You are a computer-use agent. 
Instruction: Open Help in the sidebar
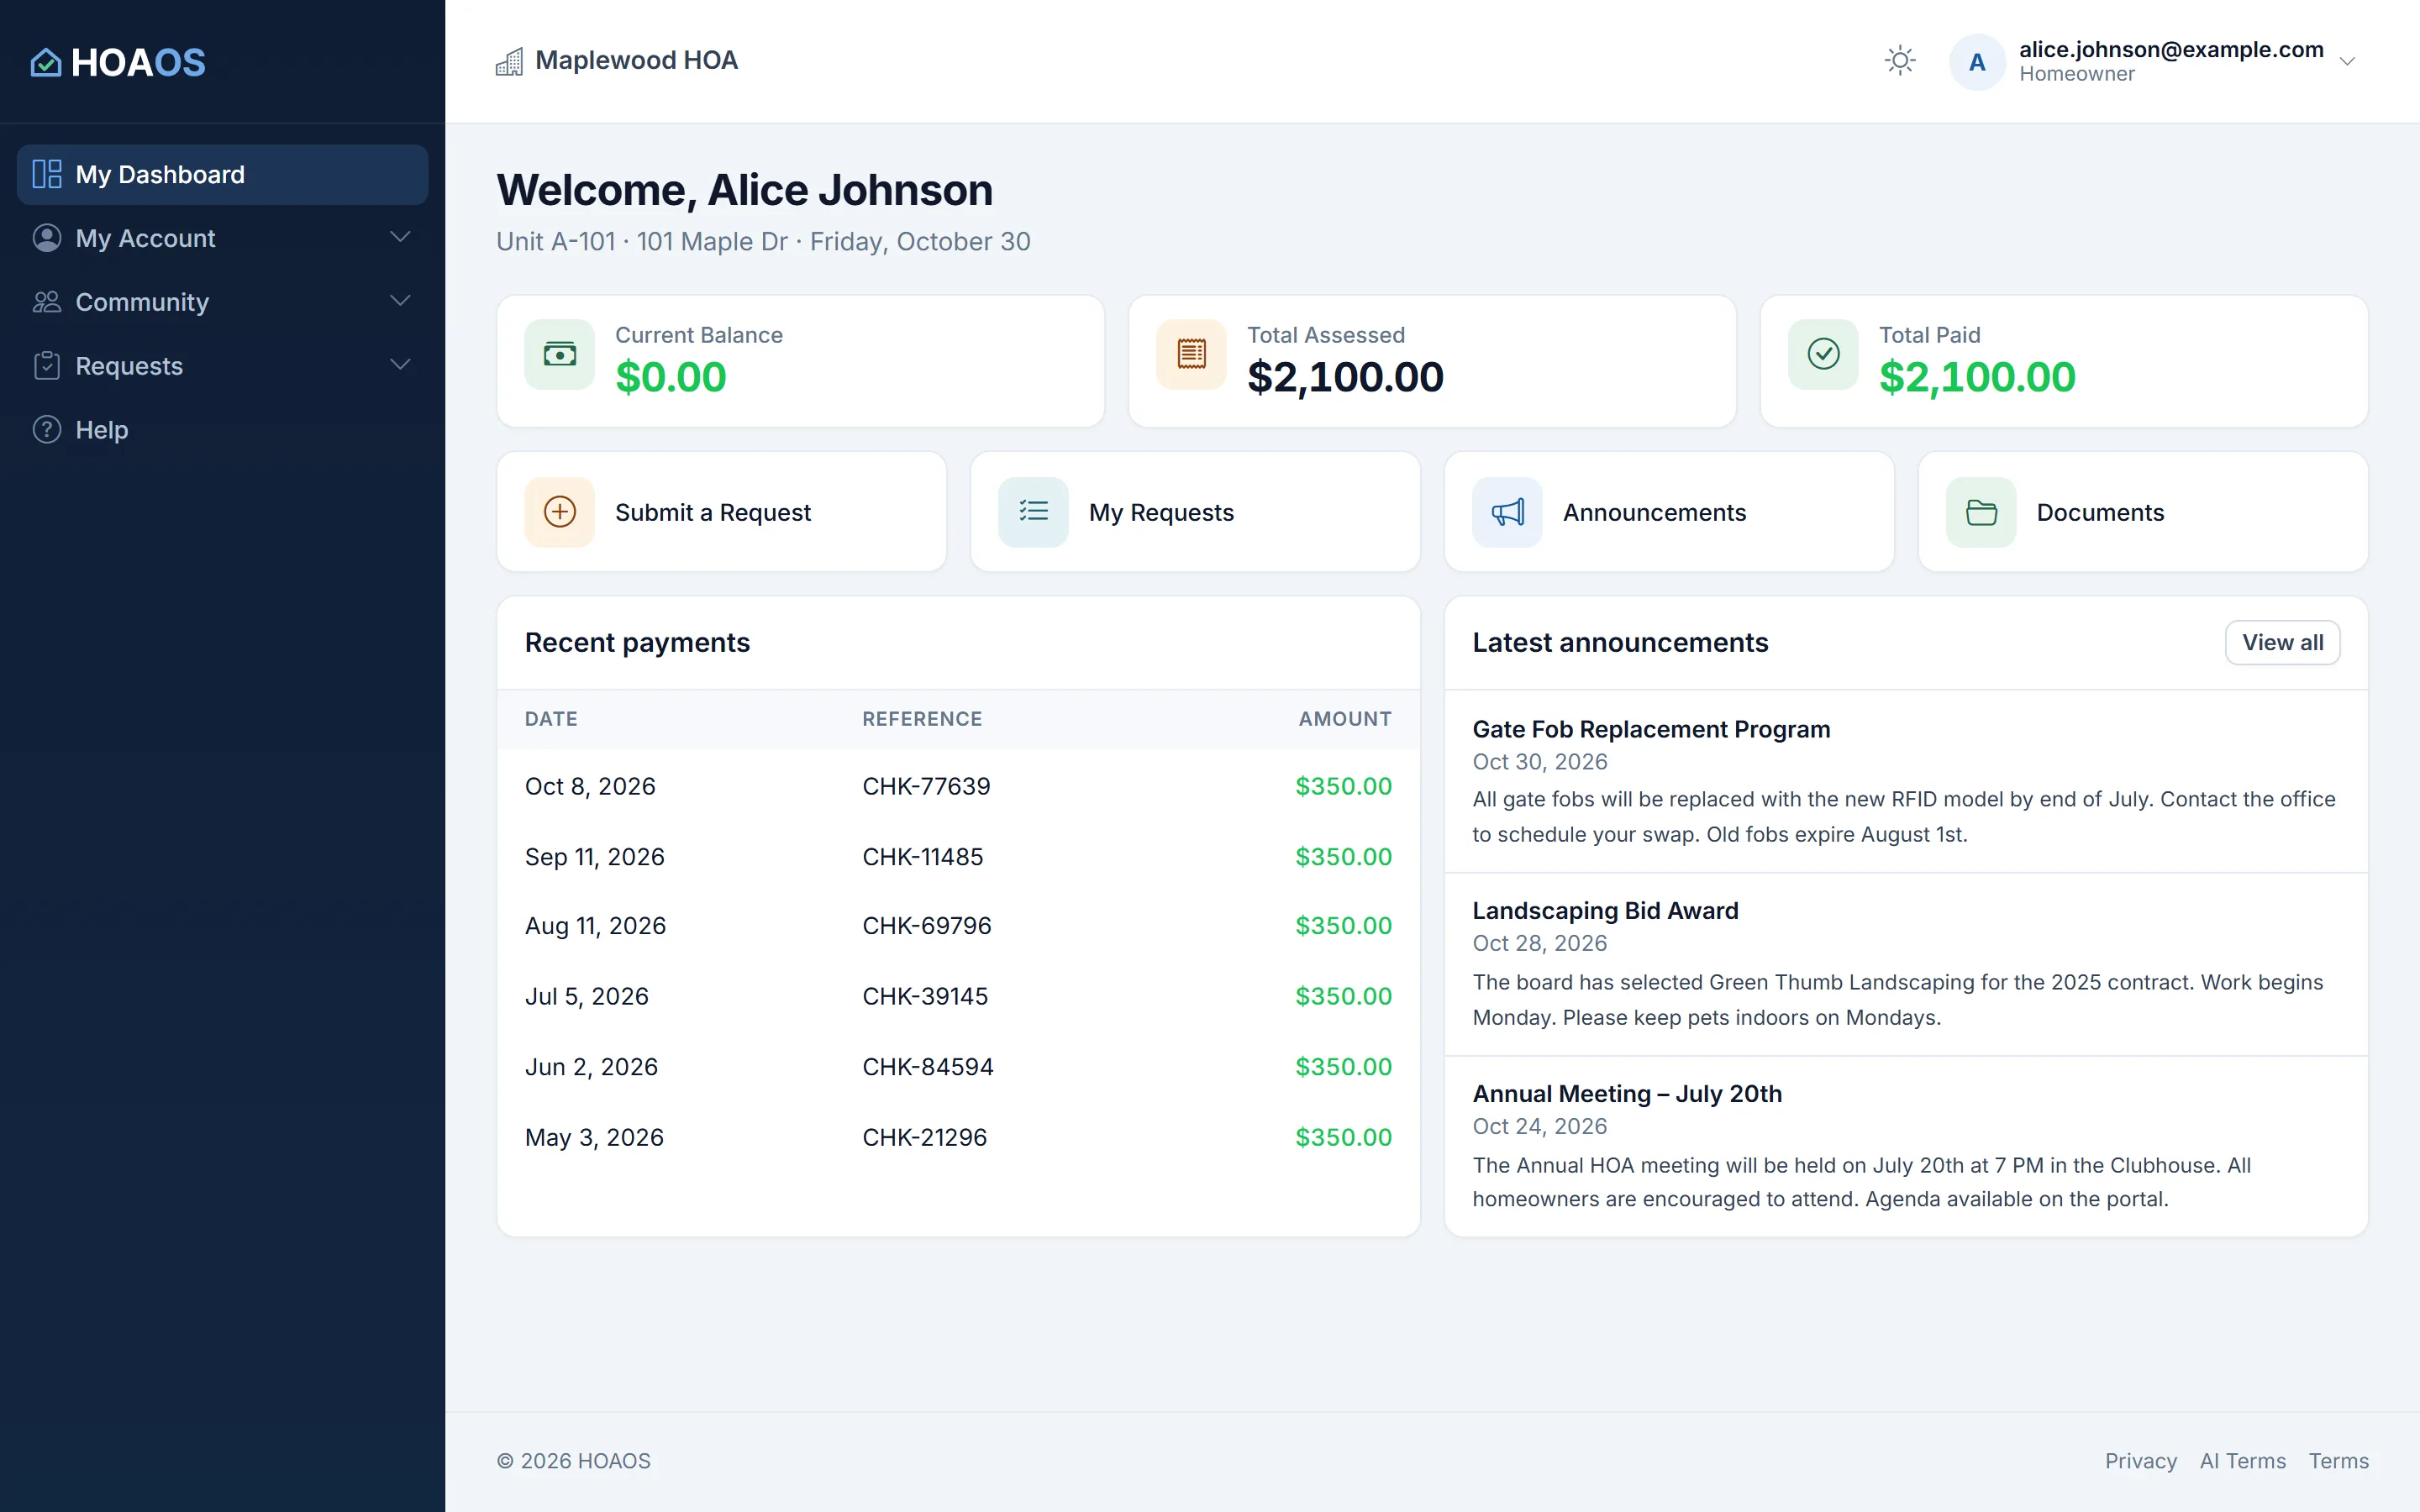click(223, 430)
